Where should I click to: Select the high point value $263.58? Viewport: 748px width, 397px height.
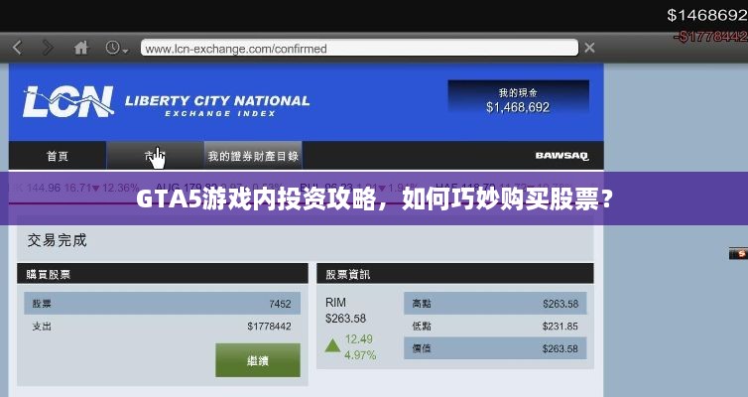[x=561, y=304]
